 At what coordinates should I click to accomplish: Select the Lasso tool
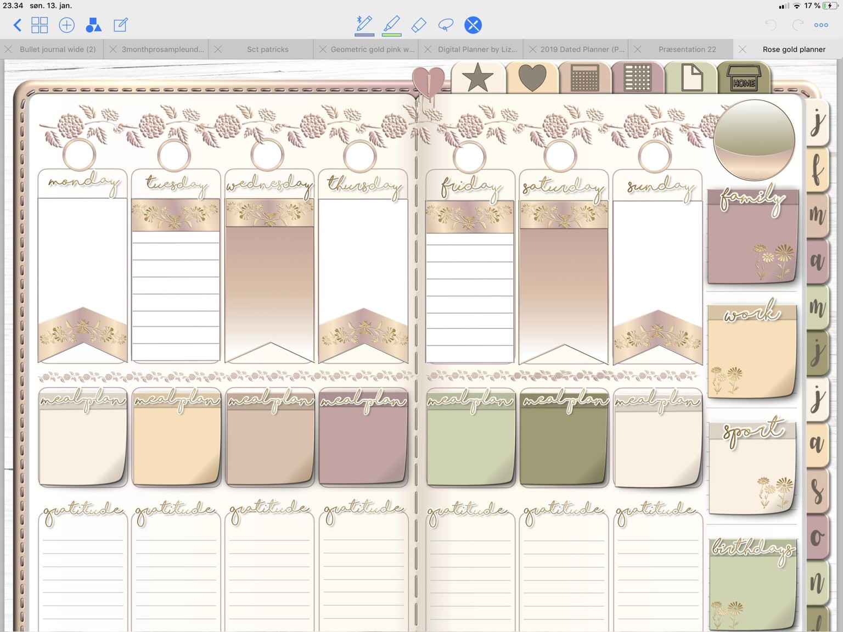pyautogui.click(x=446, y=25)
